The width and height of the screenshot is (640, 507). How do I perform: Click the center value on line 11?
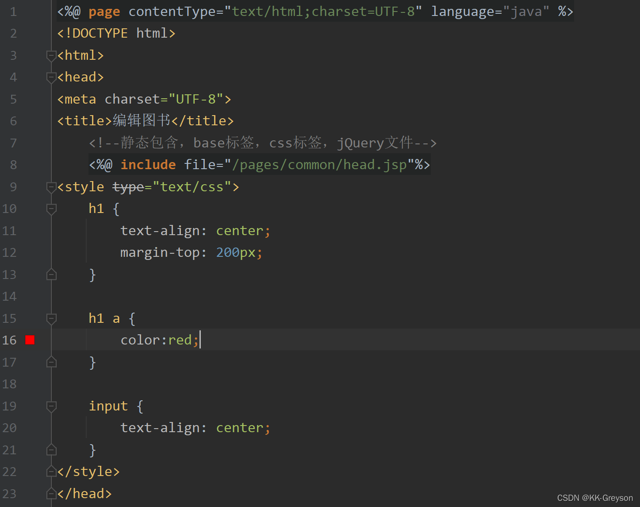[x=240, y=231]
